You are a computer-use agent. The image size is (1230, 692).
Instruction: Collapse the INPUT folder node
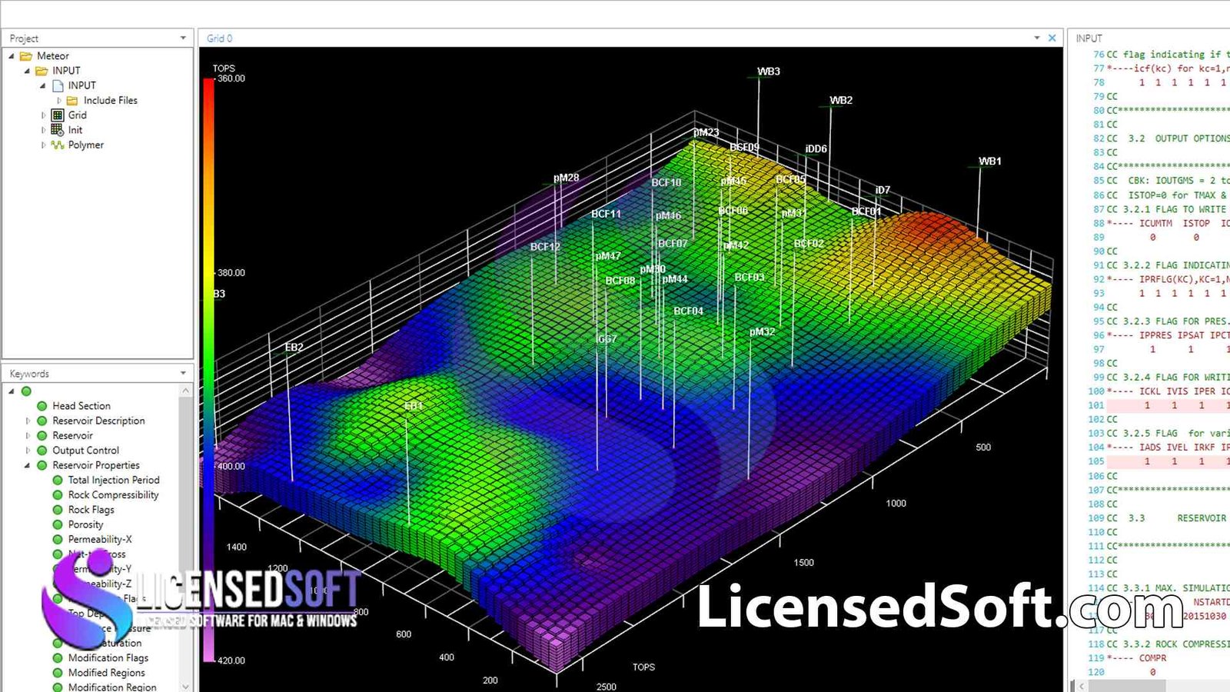point(27,71)
